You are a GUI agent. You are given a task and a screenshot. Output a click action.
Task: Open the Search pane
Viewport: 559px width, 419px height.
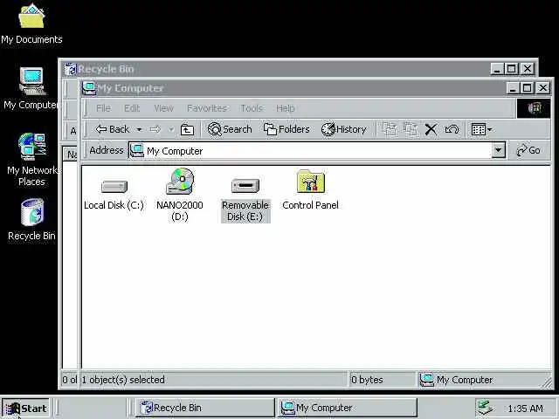click(x=230, y=129)
